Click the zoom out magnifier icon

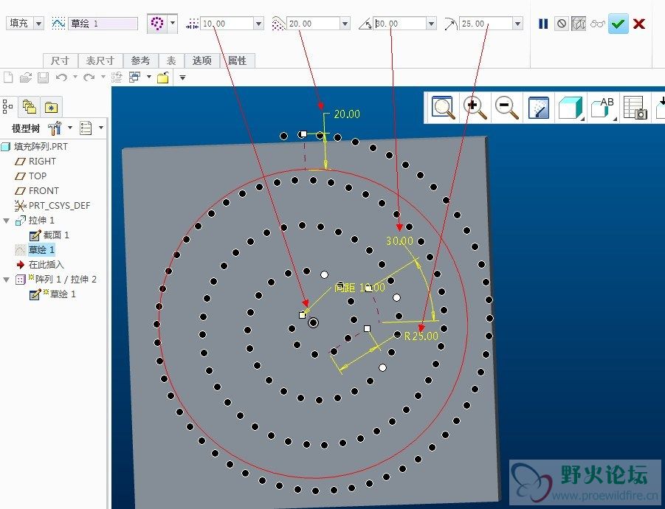[x=506, y=108]
